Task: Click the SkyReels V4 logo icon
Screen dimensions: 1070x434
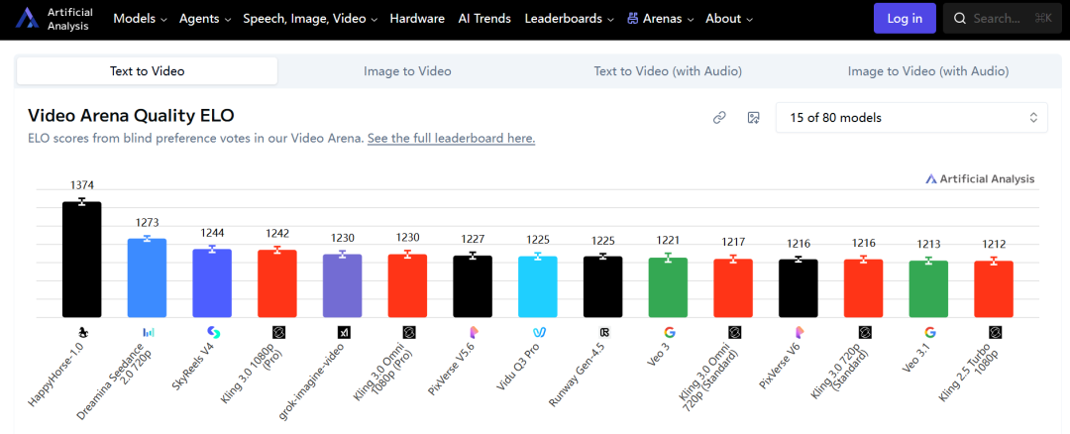Action: pyautogui.click(x=213, y=332)
